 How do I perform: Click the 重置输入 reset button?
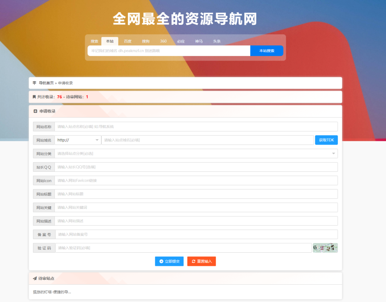[201, 261]
